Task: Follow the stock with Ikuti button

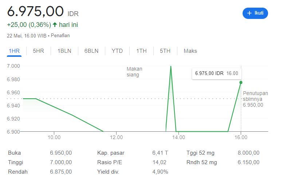Action: pos(255,13)
